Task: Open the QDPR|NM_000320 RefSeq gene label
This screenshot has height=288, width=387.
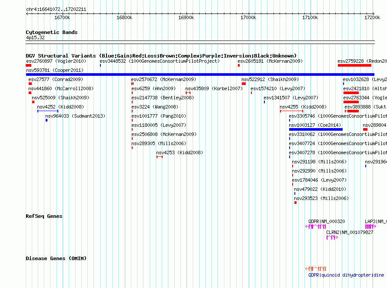Action: 327,221
